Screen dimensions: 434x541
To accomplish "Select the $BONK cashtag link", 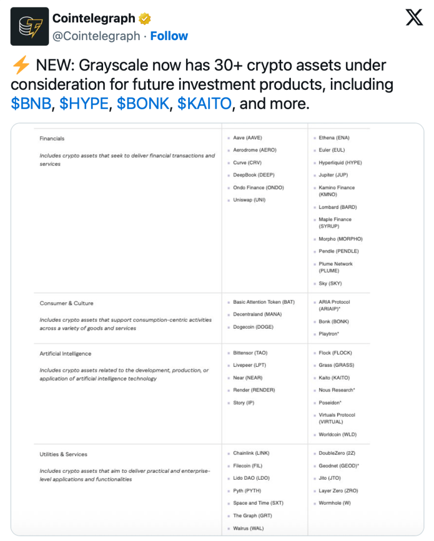I will [143, 103].
